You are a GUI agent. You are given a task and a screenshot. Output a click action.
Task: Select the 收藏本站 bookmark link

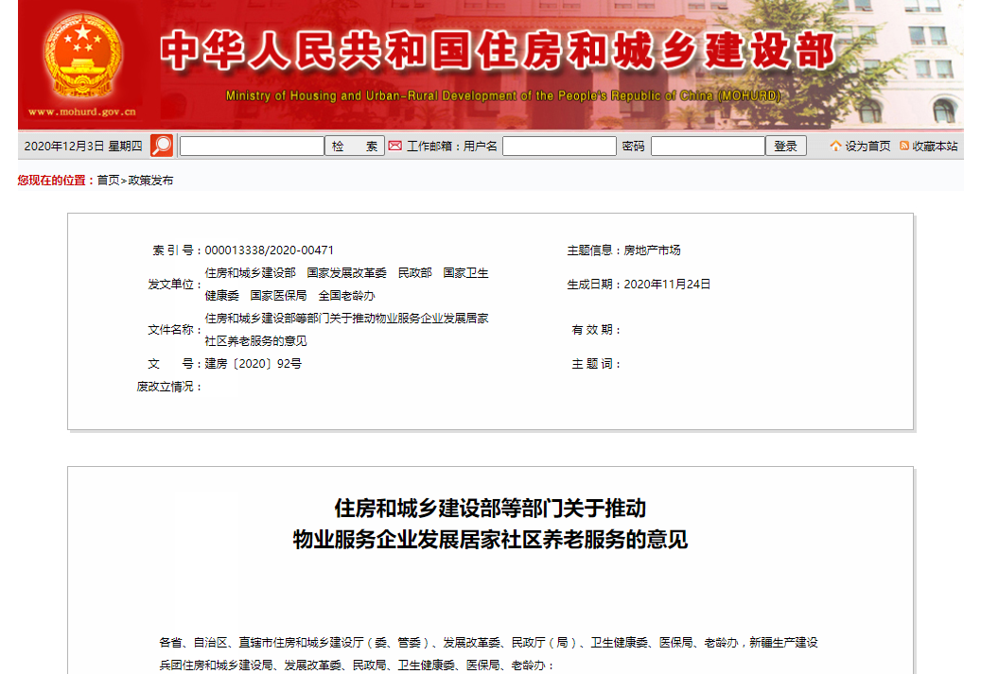coord(935,147)
